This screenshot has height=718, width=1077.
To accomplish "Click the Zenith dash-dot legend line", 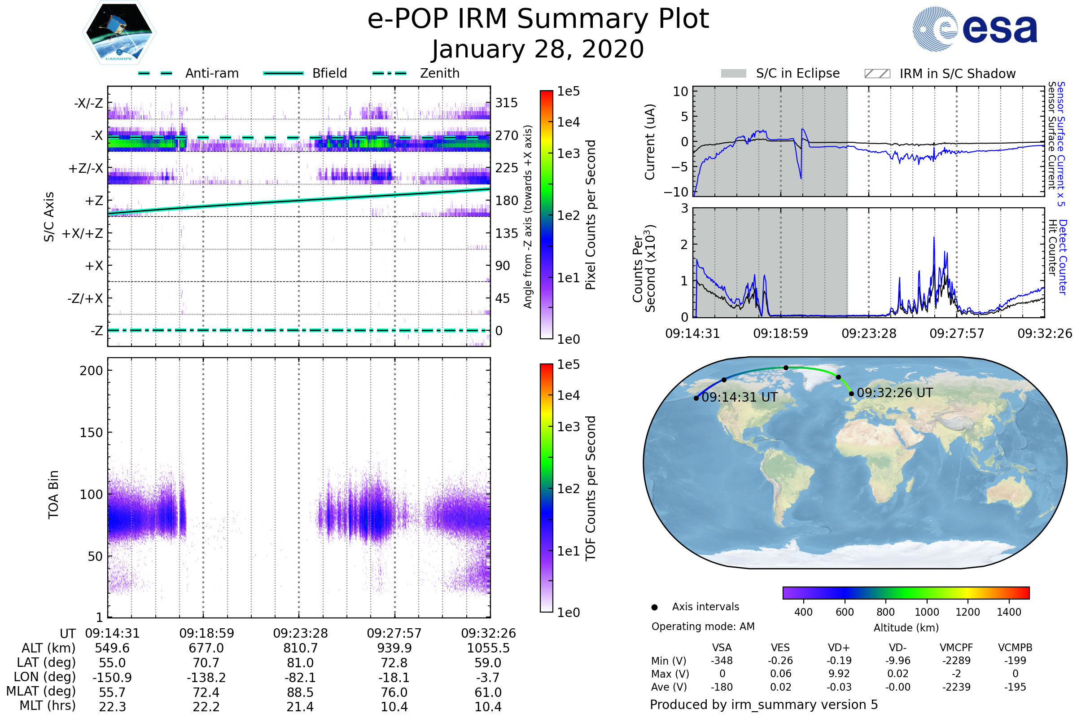I will coord(390,73).
